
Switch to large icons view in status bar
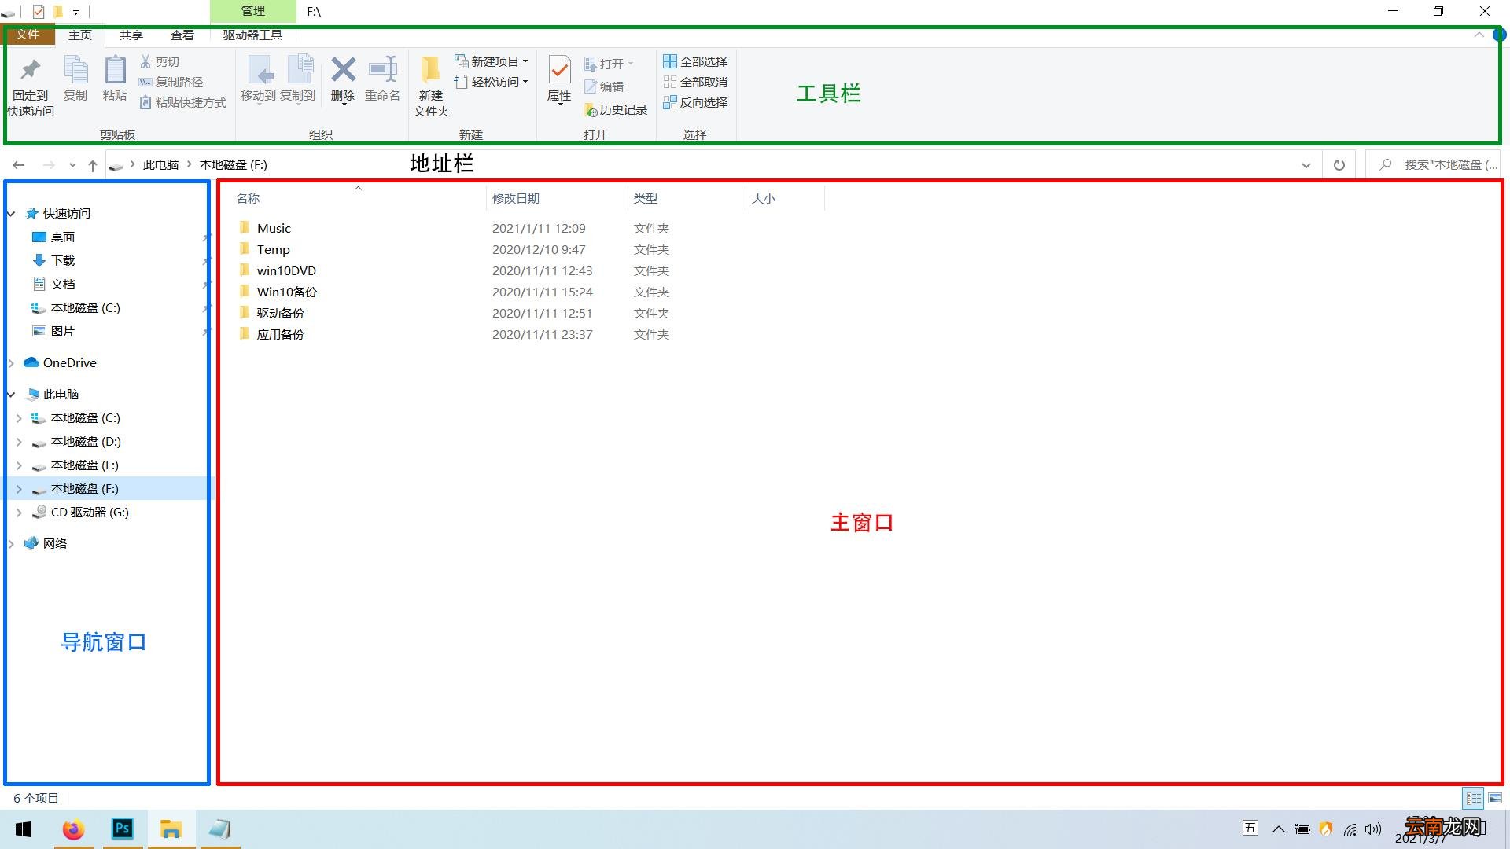click(x=1495, y=798)
